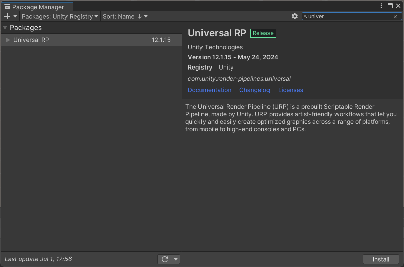
Task: Select the Universal RP package row
Action: (x=91, y=40)
